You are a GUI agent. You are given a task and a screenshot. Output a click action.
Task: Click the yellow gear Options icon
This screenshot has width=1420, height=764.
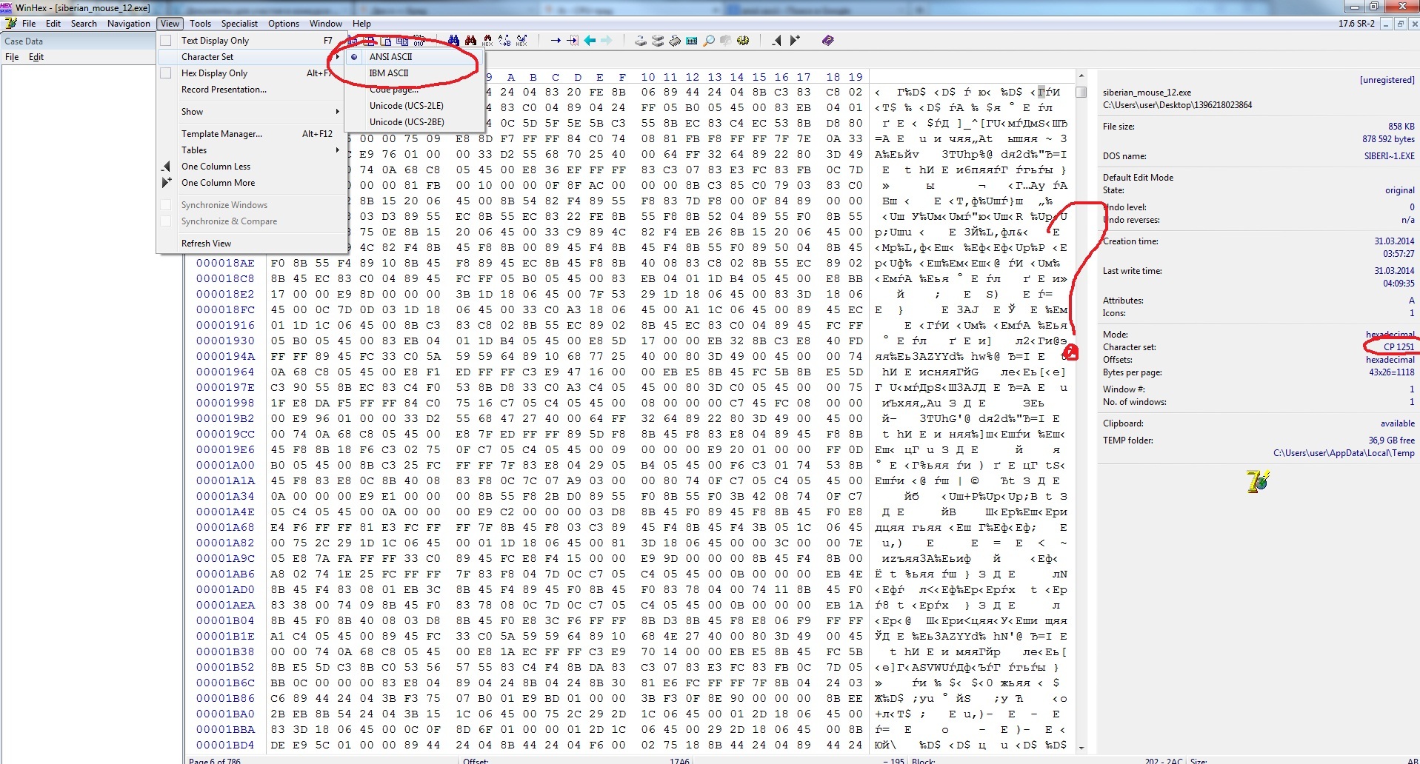[743, 41]
